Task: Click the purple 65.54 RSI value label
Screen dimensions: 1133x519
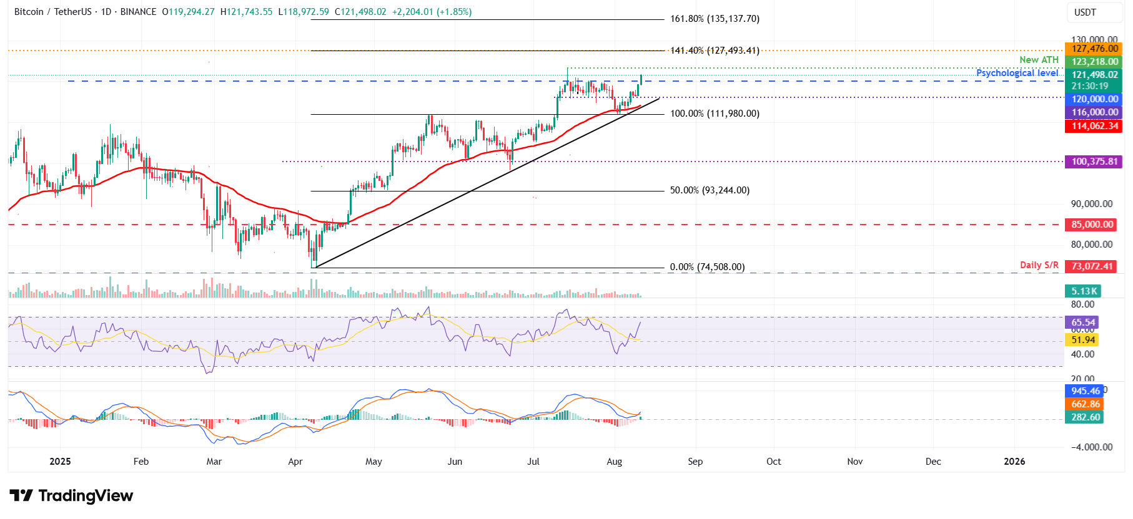Action: pyautogui.click(x=1083, y=323)
